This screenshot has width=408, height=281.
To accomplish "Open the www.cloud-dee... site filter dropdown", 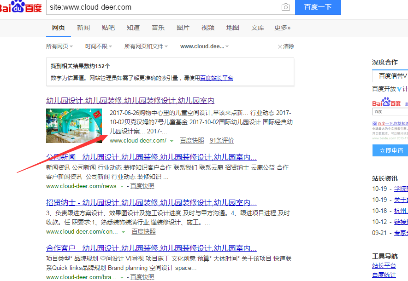I will (x=204, y=46).
